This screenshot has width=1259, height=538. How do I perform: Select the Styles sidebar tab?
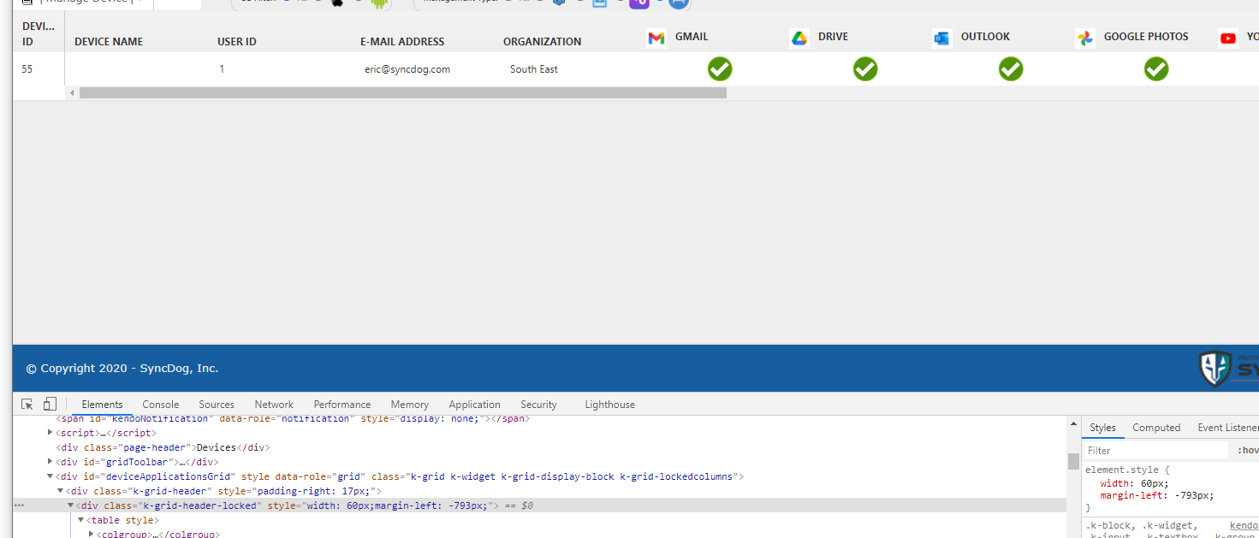pyautogui.click(x=1102, y=428)
